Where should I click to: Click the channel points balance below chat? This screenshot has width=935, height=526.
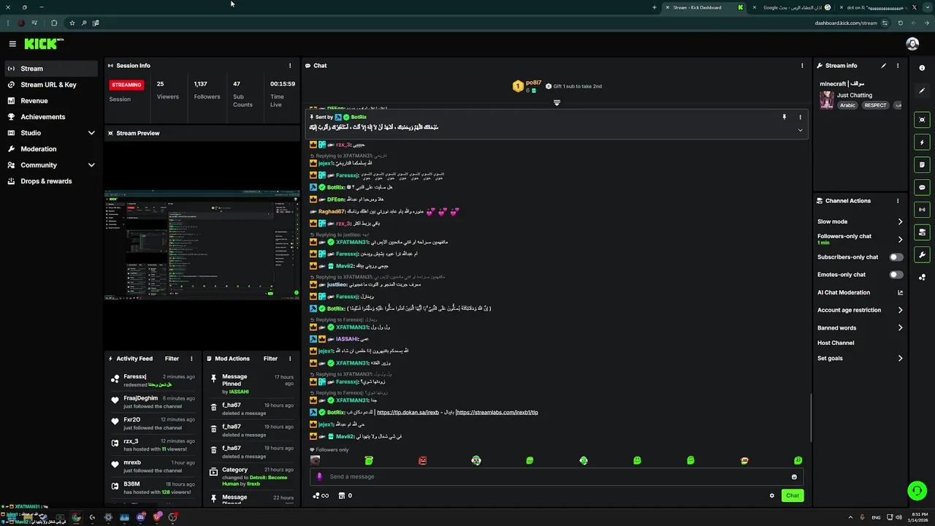click(320, 495)
